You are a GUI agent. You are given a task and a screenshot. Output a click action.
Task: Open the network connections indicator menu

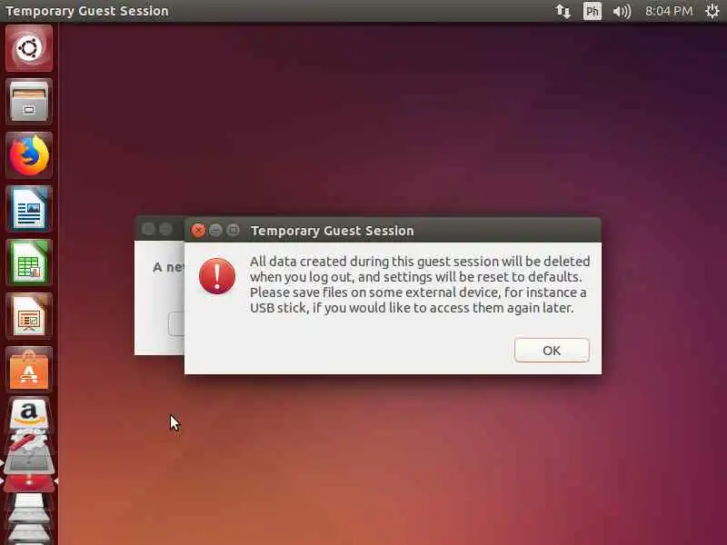coord(563,11)
